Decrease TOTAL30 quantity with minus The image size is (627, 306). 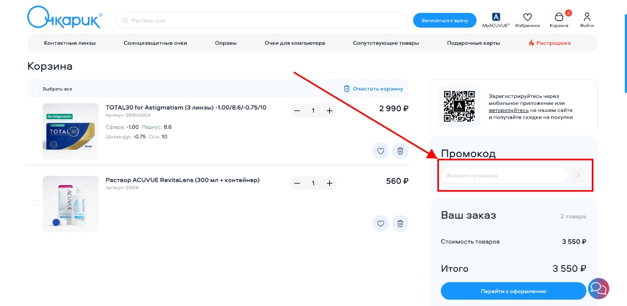297,111
